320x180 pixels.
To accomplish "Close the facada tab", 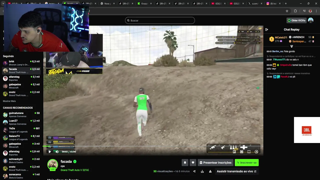I will click(77, 3).
